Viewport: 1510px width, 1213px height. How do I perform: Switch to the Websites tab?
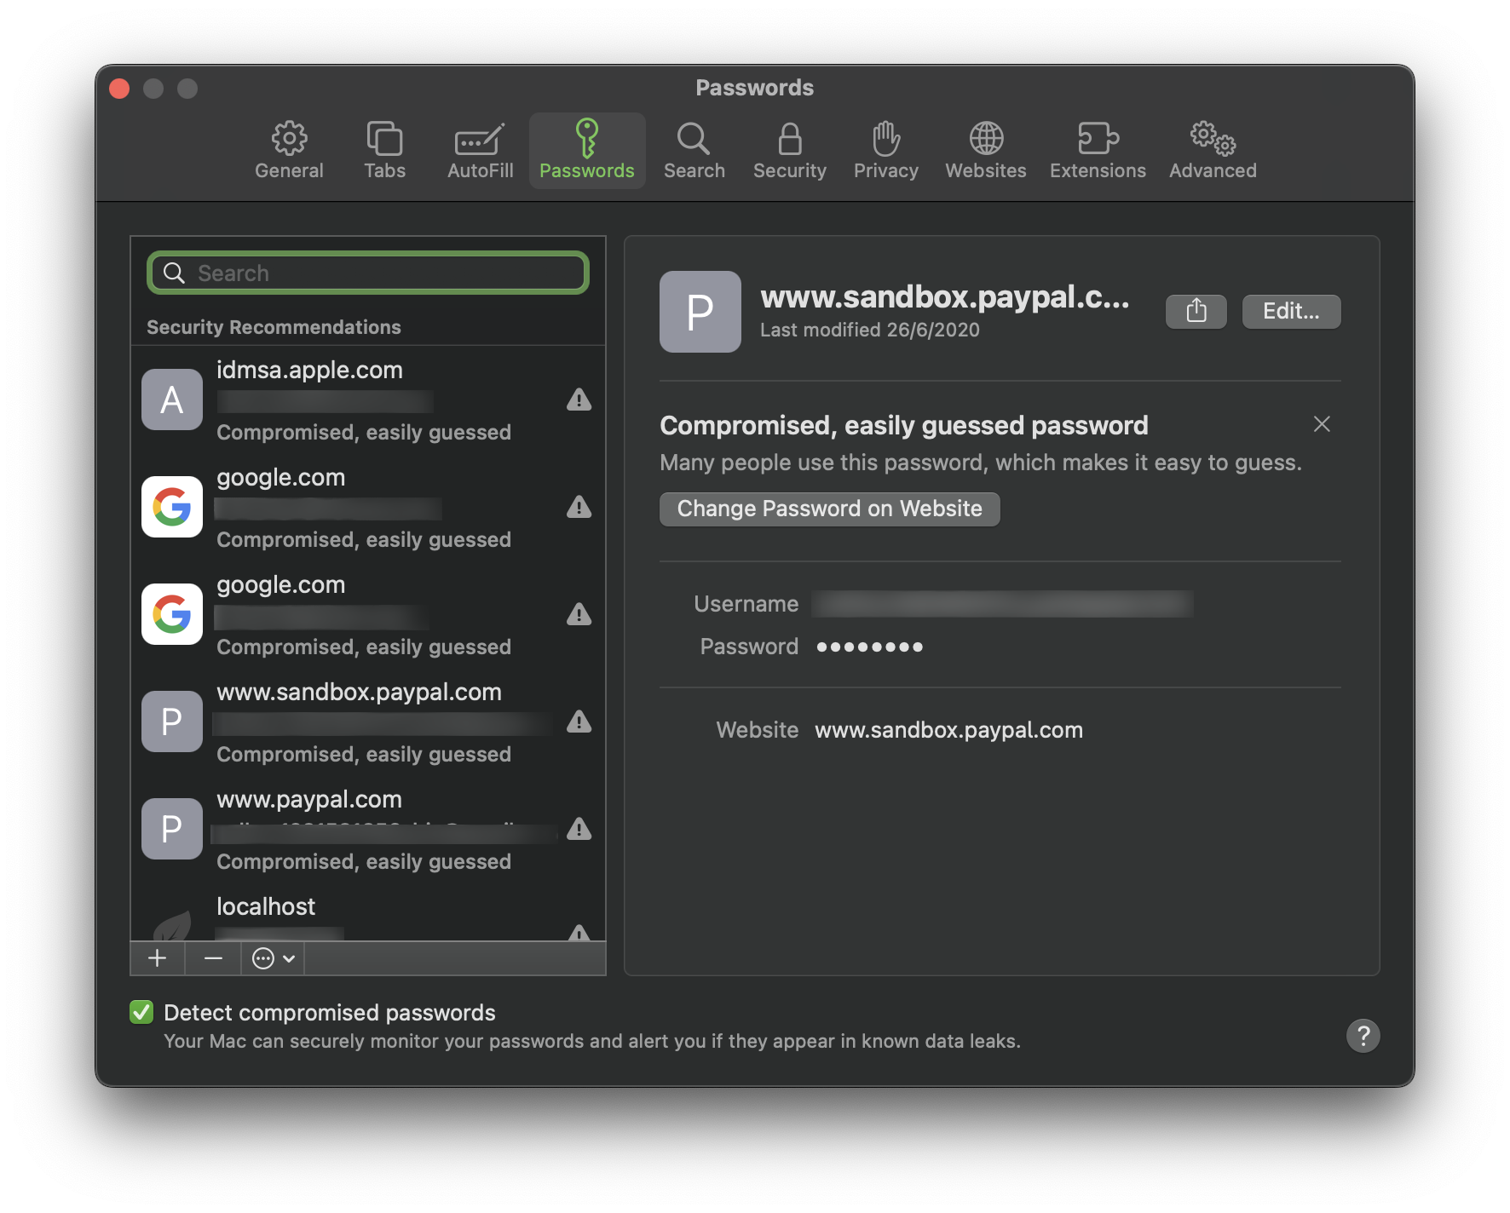[985, 151]
